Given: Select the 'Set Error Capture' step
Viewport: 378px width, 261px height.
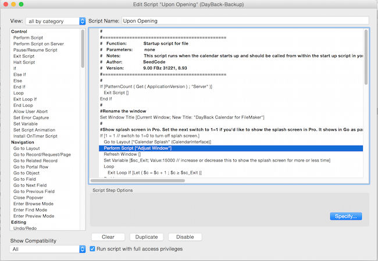Looking at the screenshot, I should [31, 117].
